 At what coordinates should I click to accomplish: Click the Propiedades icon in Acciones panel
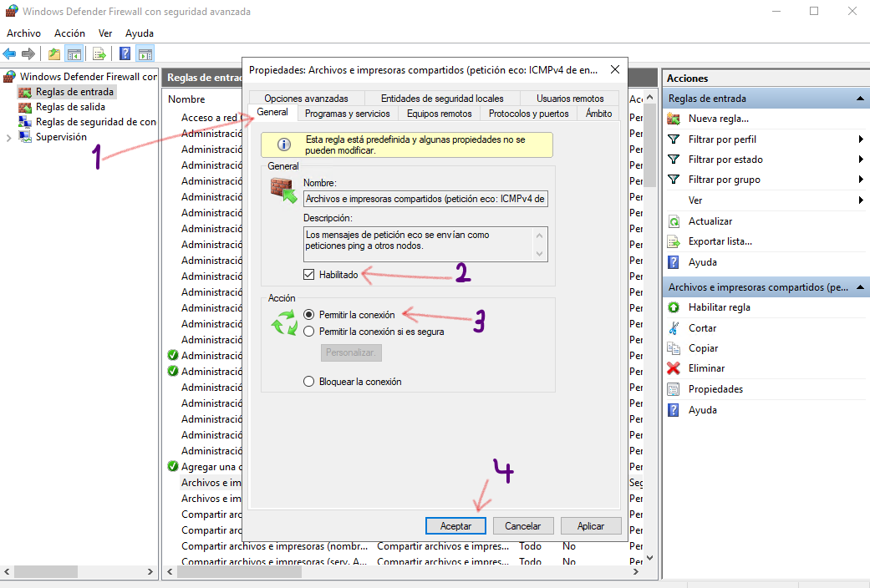[x=674, y=389]
